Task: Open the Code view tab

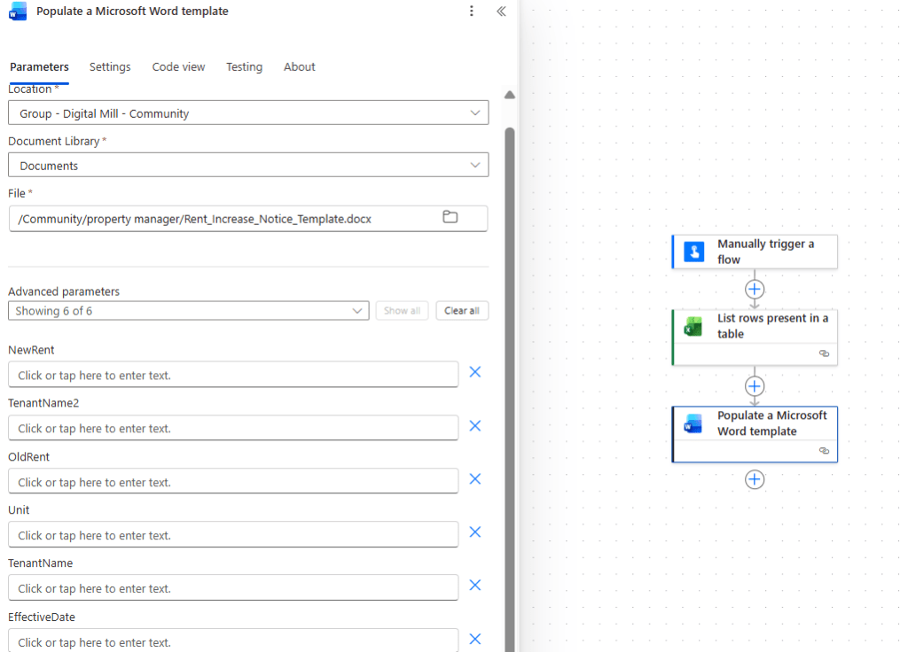Action: point(178,67)
